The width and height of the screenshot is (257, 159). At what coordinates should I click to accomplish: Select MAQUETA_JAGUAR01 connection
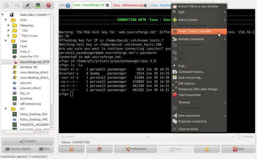pos(35,125)
